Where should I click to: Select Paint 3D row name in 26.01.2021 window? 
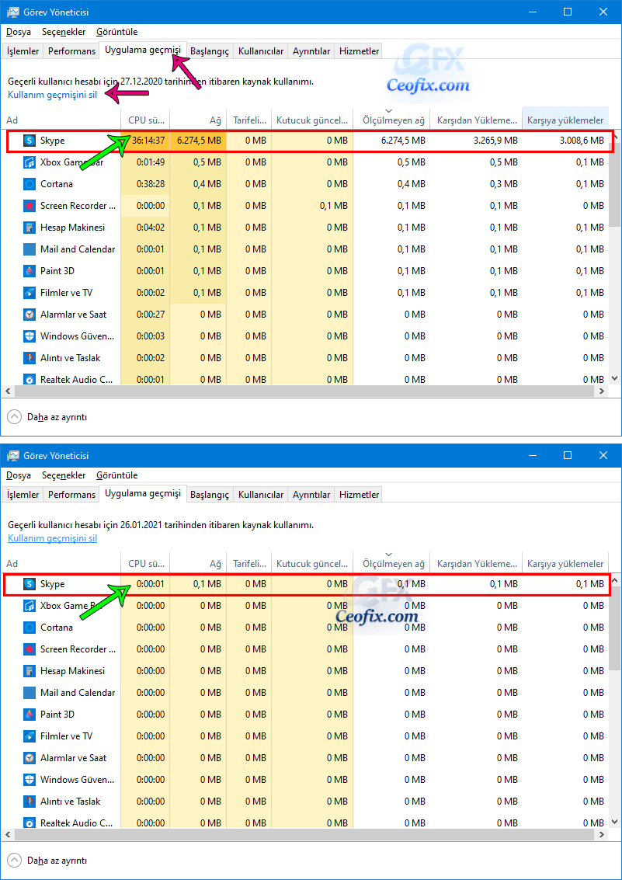pyautogui.click(x=57, y=715)
